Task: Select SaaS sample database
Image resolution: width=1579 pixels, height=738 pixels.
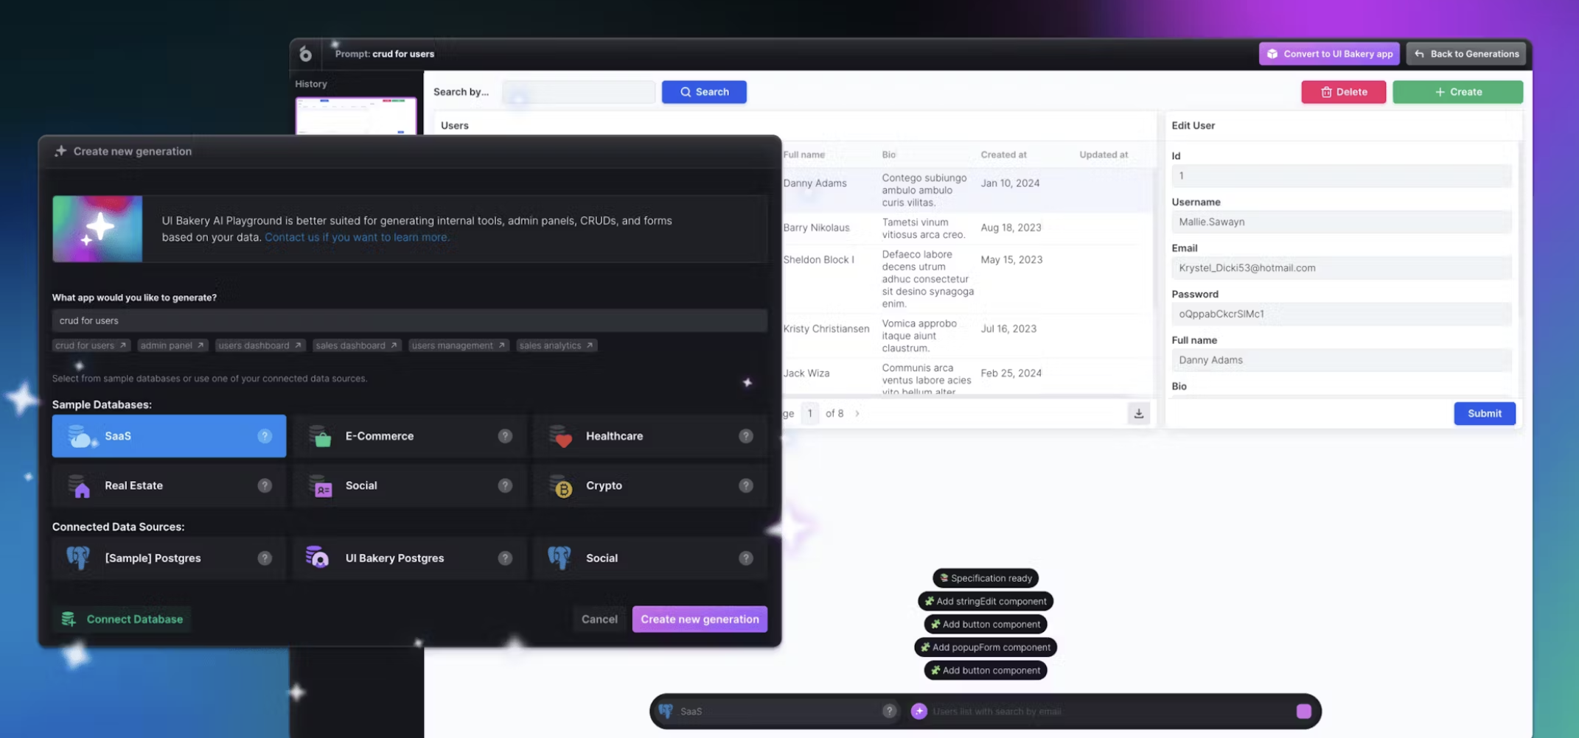Action: [x=169, y=436]
